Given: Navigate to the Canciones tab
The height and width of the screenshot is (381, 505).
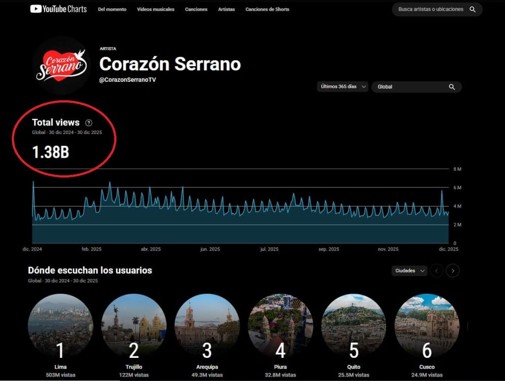Looking at the screenshot, I should point(196,9).
